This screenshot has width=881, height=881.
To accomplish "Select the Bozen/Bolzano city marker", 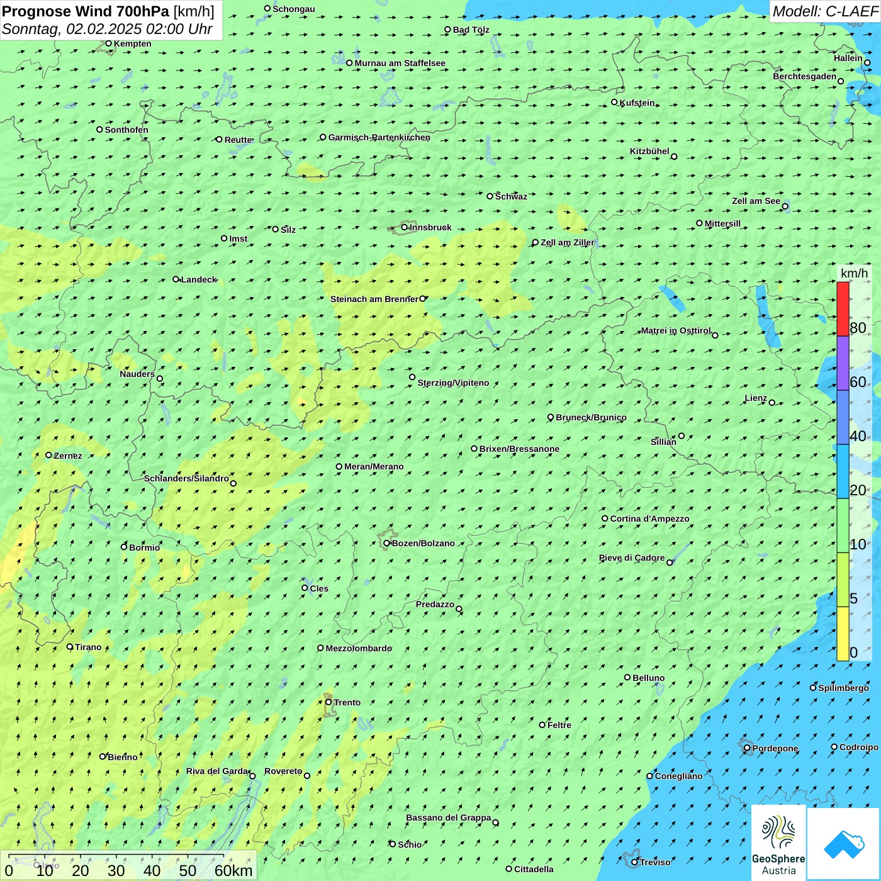I will [387, 543].
